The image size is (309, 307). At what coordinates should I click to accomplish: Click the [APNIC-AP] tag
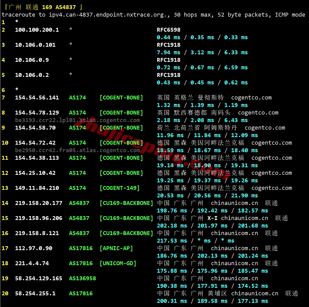coord(116,248)
